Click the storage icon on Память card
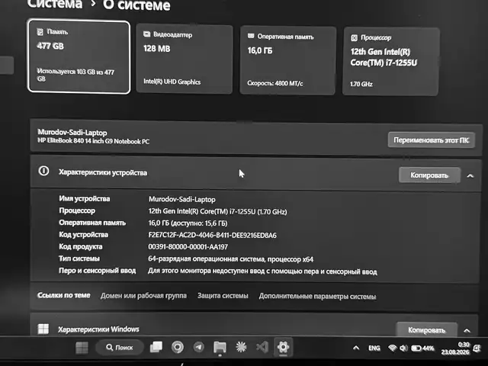This screenshot has width=488, height=366. coord(40,32)
